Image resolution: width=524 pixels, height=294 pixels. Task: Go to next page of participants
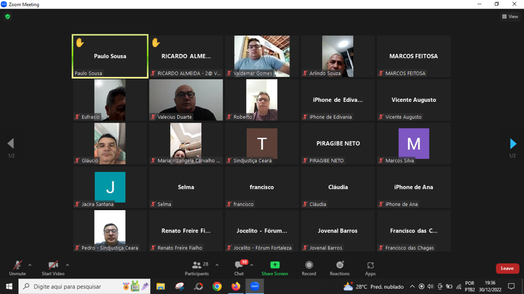pyautogui.click(x=513, y=144)
